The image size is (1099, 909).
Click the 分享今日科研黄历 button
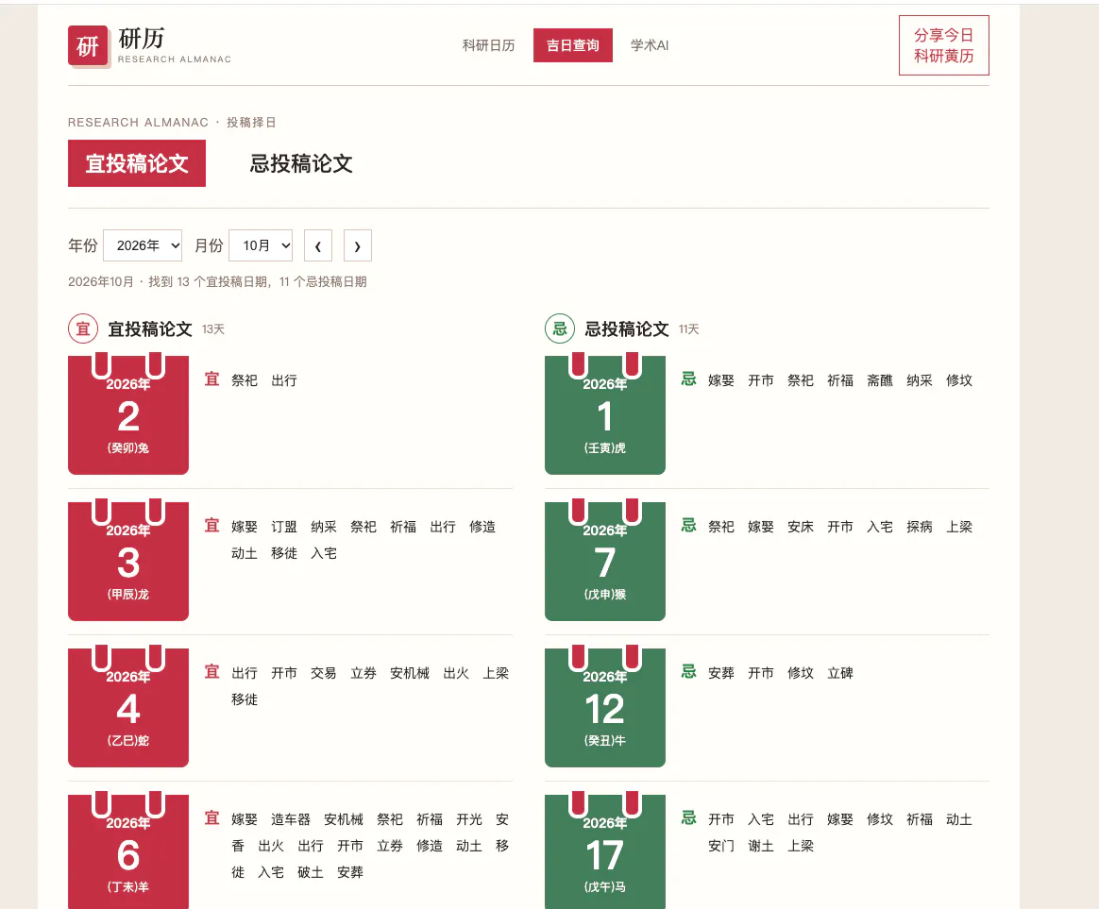pos(943,45)
